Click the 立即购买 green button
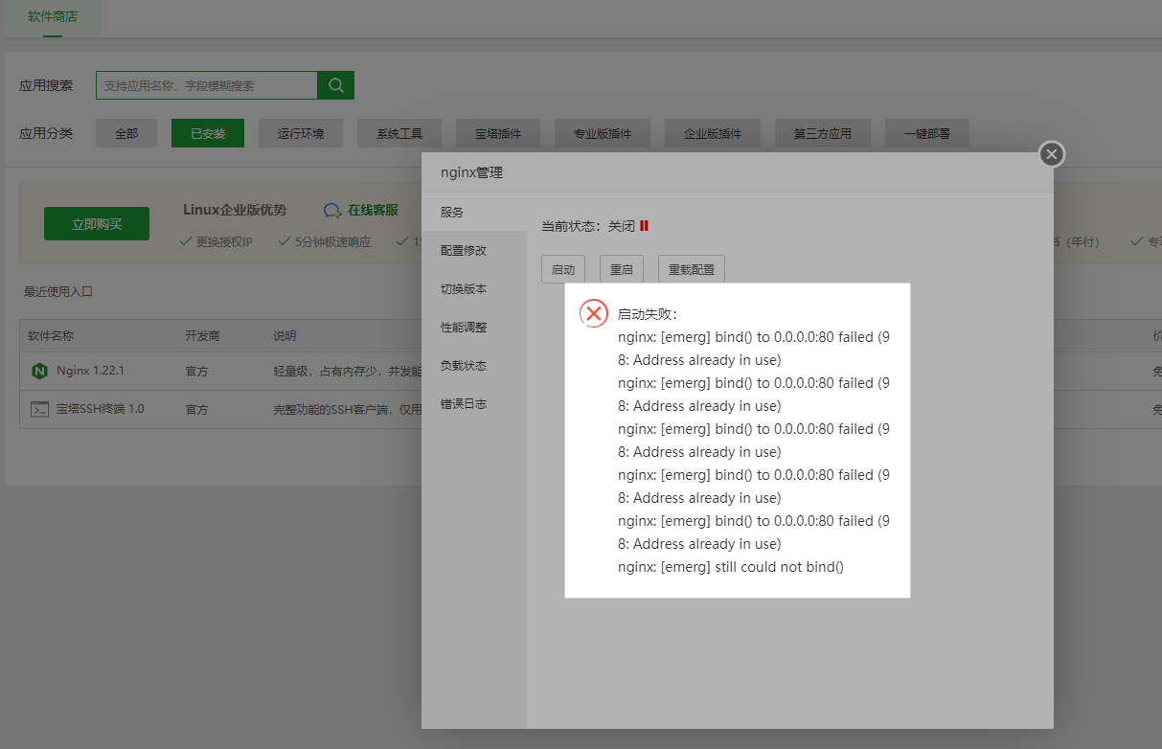1162x749 pixels. click(97, 223)
